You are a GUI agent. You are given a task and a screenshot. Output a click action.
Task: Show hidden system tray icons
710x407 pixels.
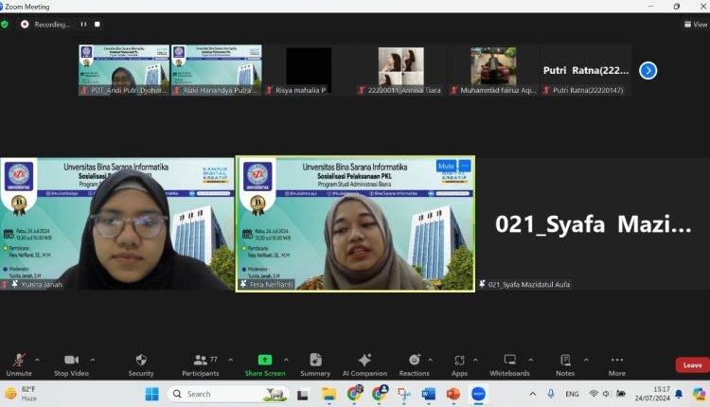pyautogui.click(x=533, y=395)
